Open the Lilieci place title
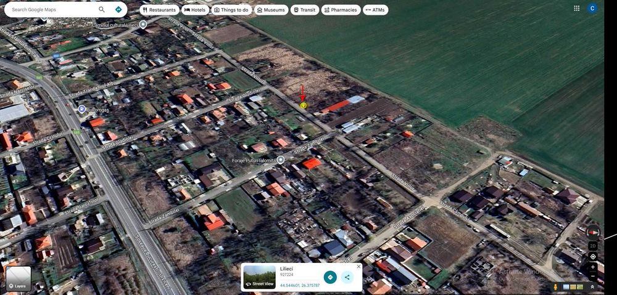Viewport: 617px width, 295px height. (286, 269)
